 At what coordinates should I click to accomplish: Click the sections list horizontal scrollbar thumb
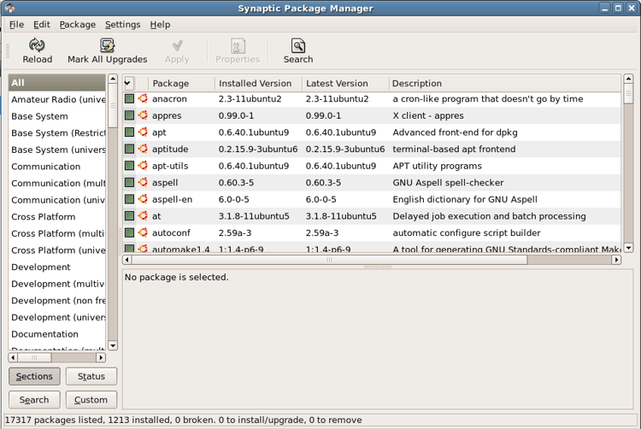(34, 357)
